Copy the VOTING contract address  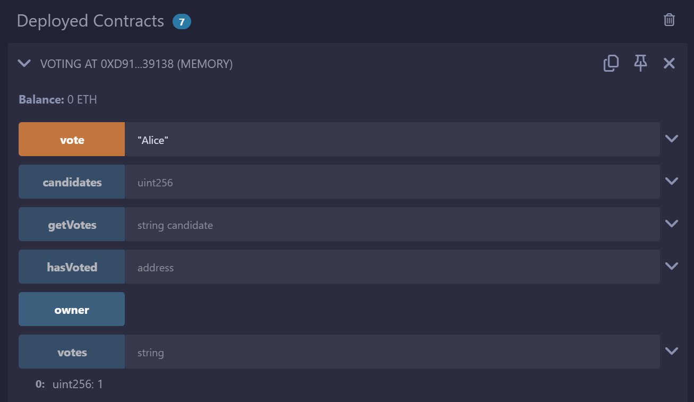(x=611, y=64)
